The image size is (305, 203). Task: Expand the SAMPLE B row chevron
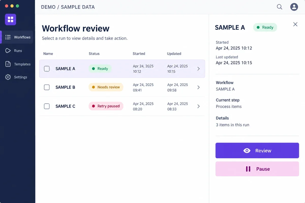(x=199, y=87)
